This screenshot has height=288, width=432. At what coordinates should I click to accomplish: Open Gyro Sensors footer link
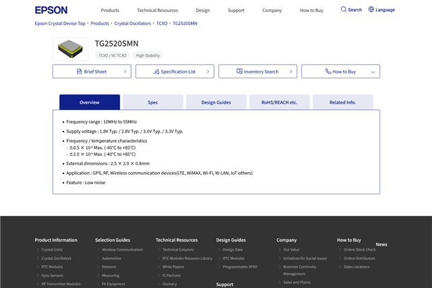click(x=53, y=275)
